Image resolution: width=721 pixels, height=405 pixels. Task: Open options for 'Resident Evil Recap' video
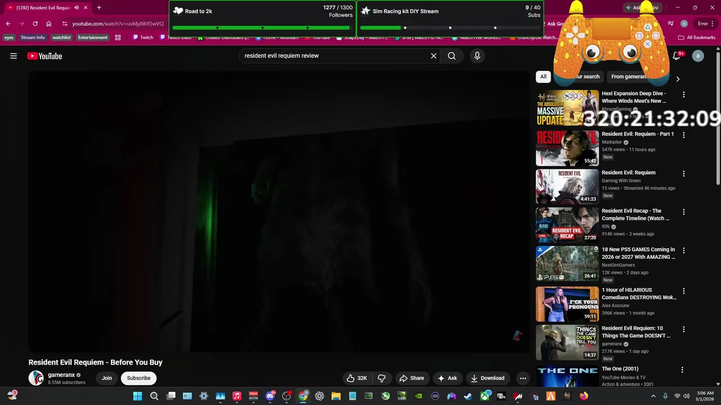(684, 212)
